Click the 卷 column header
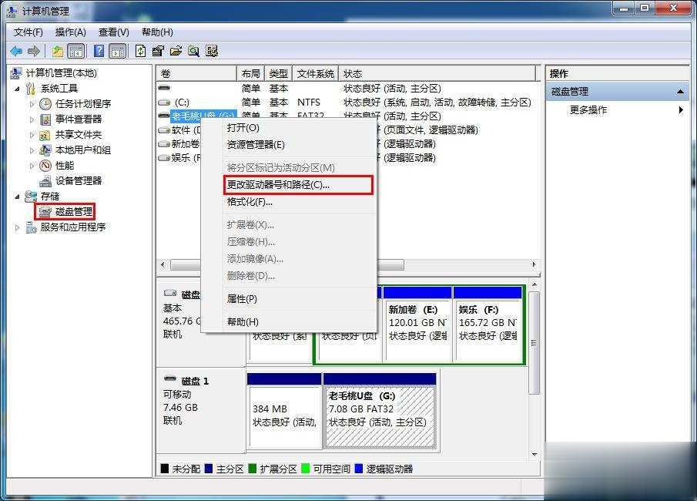The height and width of the screenshot is (501, 697). pos(196,74)
